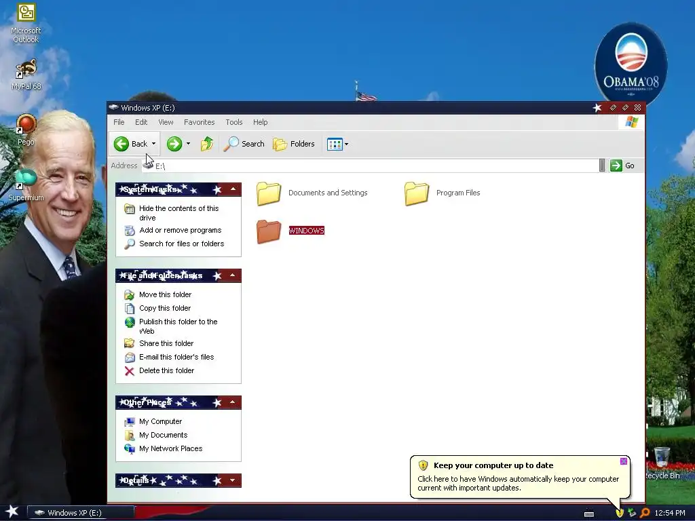Open the Supermium desktop shortcut
The width and height of the screenshot is (695, 521).
click(x=26, y=185)
